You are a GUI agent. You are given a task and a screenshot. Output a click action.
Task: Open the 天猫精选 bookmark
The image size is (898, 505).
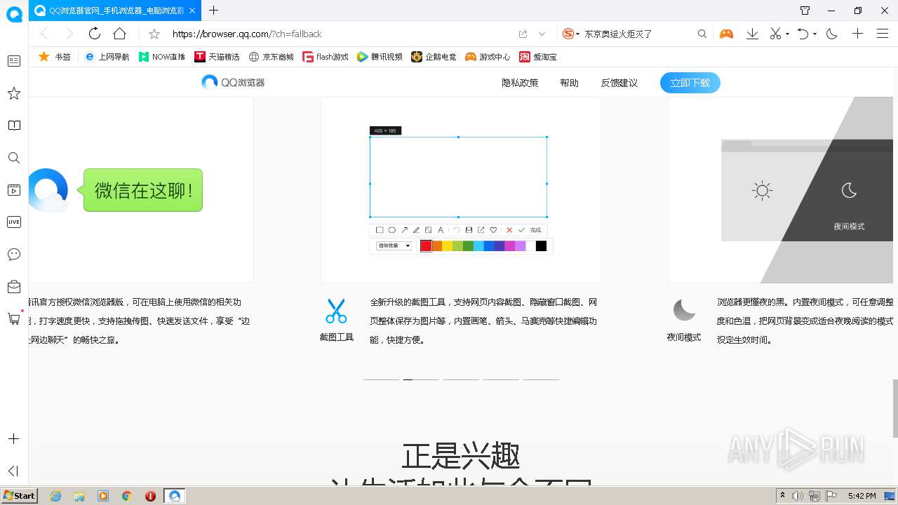click(217, 57)
